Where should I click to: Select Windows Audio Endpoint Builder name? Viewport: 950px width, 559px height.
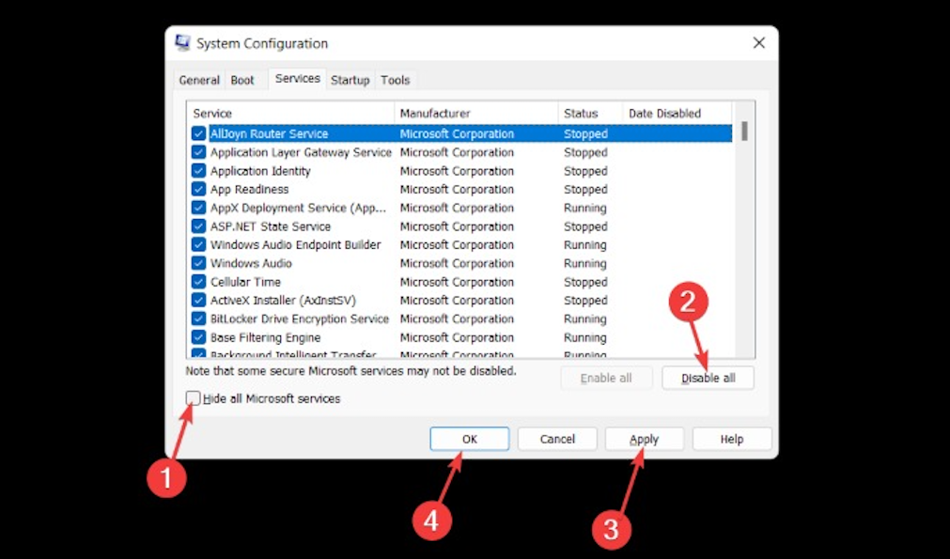(296, 244)
